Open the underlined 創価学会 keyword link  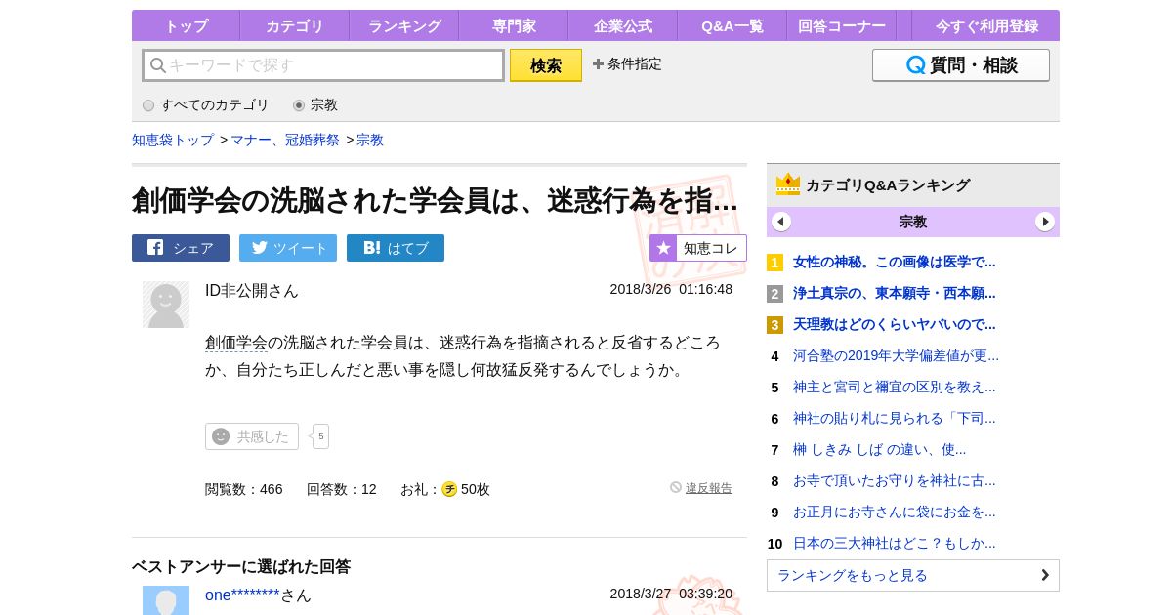[x=236, y=343]
